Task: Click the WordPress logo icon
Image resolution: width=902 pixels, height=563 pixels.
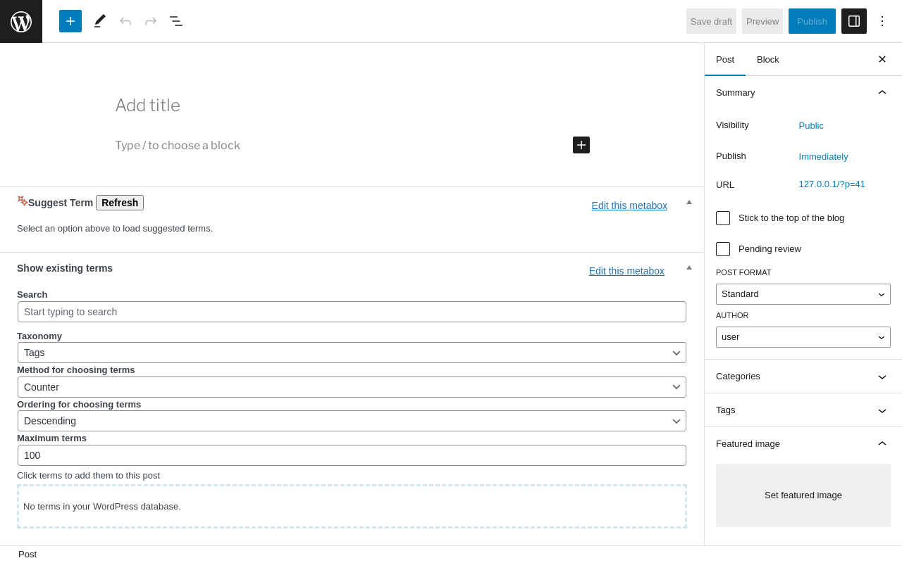Action: point(21,21)
